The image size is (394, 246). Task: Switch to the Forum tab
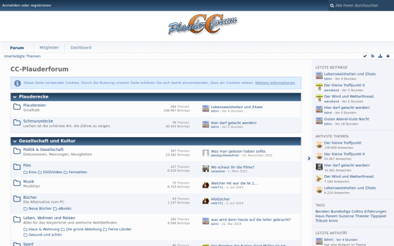click(x=17, y=48)
